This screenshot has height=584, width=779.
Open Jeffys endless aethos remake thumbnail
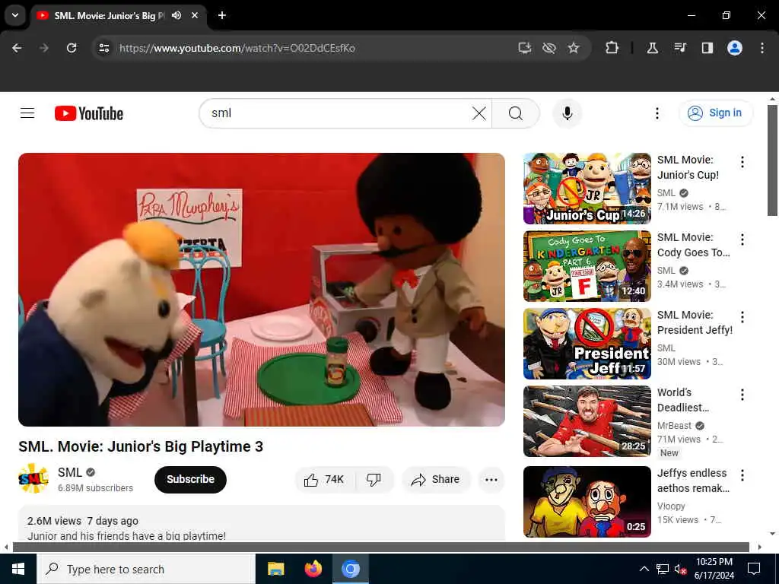pos(587,502)
